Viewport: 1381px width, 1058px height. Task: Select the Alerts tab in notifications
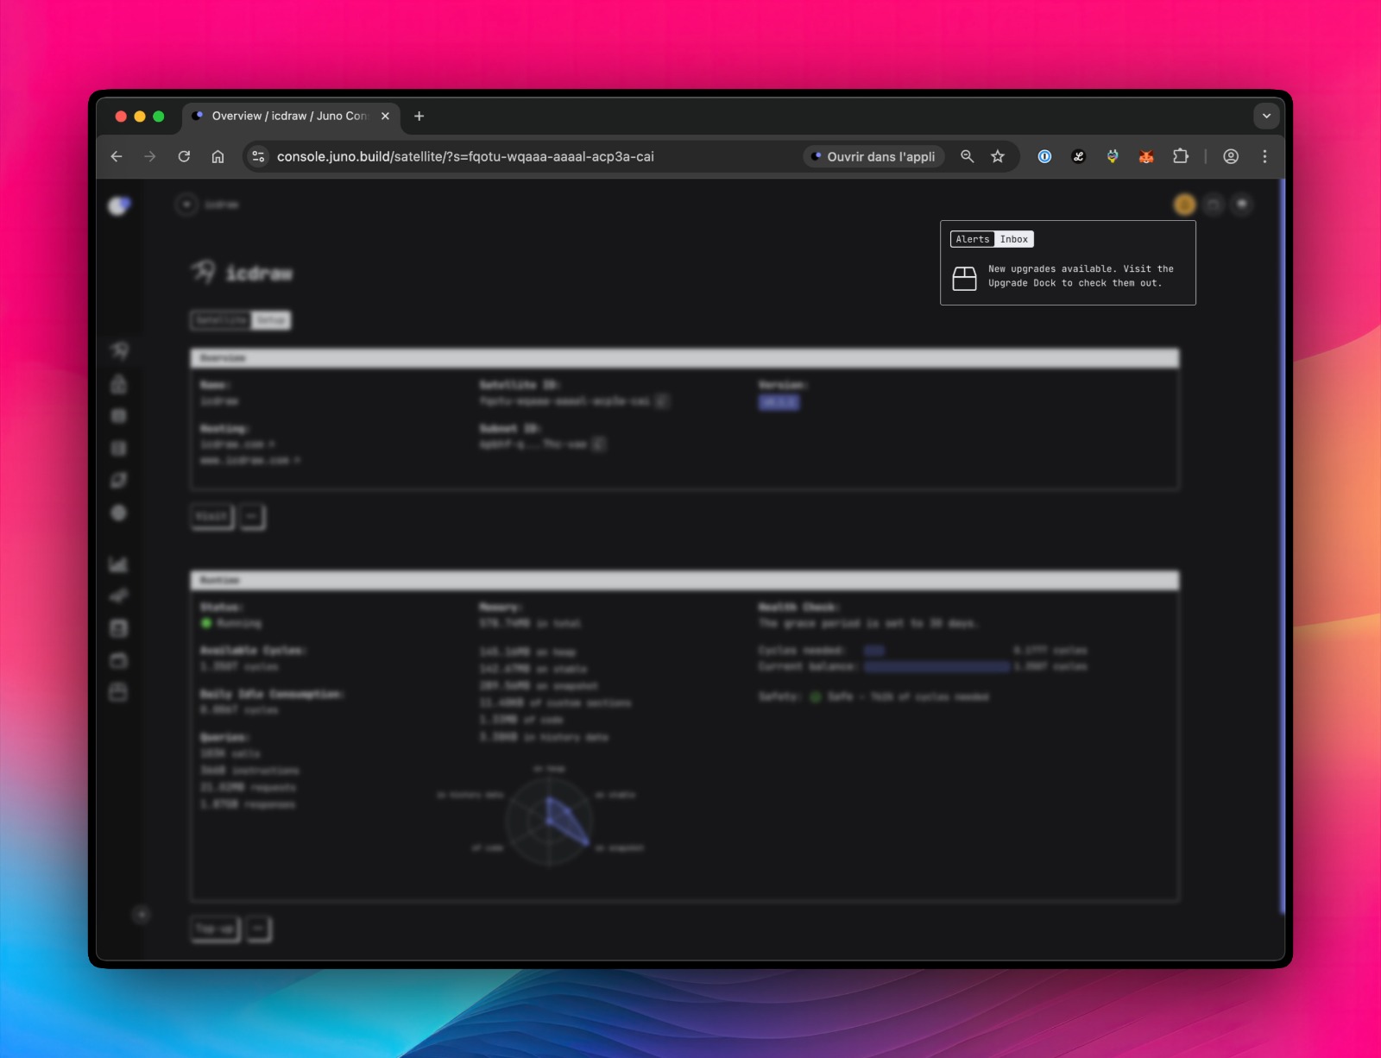(972, 239)
